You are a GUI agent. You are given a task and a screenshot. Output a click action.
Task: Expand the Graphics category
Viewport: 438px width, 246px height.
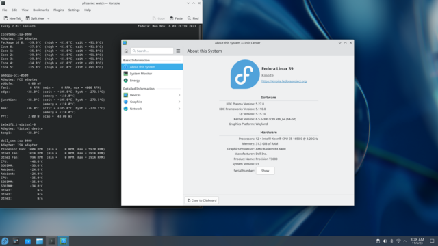(x=152, y=102)
